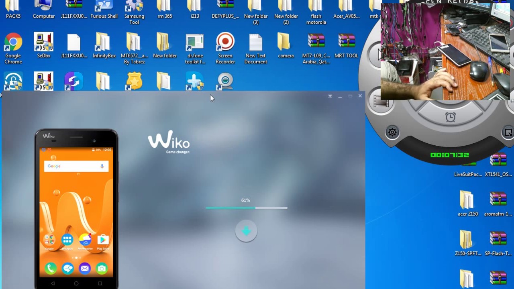This screenshot has width=514, height=289.
Task: Open the i213 folder
Action: [x=195, y=10]
